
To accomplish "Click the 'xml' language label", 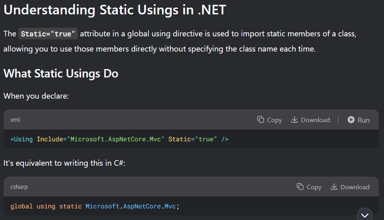I will pos(15,120).
